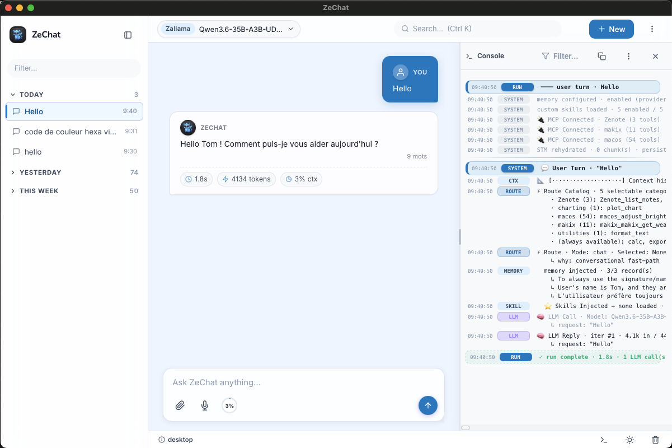Screen dimensions: 672x448
Task: Start a new chat with New button
Action: [612, 29]
